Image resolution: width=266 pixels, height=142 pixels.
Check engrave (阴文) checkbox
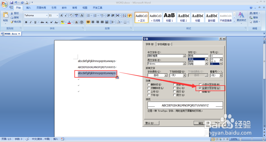(x=174, y=95)
